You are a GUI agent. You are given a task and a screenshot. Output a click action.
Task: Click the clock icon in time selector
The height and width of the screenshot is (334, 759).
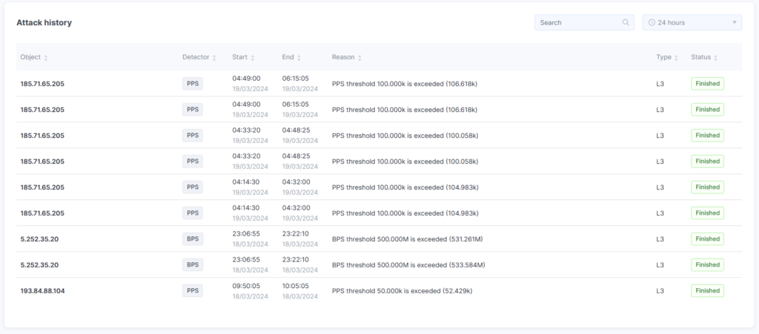coord(652,22)
